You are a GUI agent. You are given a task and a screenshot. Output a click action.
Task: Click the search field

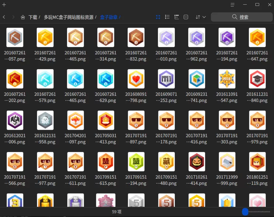(x=242, y=17)
